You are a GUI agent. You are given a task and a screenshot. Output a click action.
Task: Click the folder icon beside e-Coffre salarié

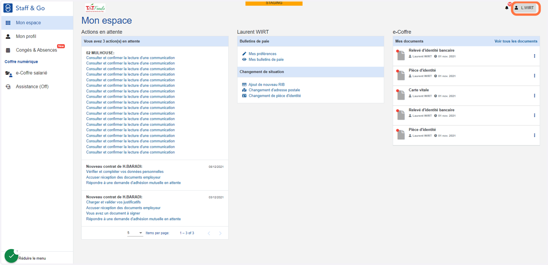[8, 73]
